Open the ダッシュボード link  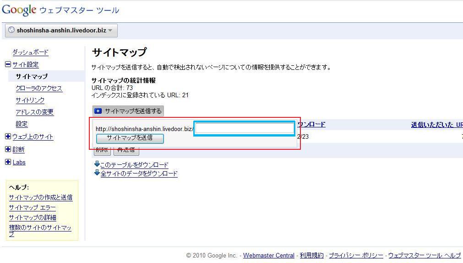pos(30,52)
